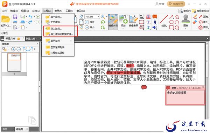Click the Undo arrow icon
Image resolution: width=210 pixels, height=133 pixels.
[30, 17]
